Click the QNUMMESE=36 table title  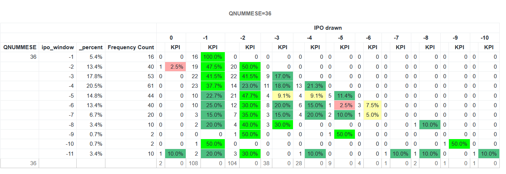[x=250, y=14]
